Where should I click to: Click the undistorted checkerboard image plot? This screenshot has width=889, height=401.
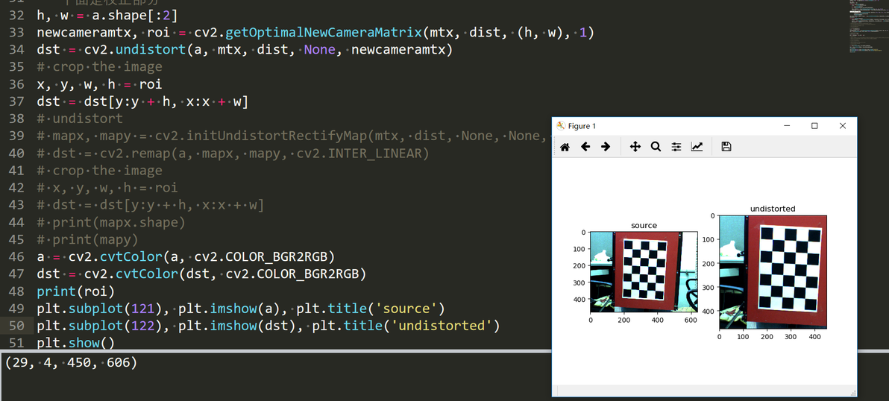click(x=773, y=272)
